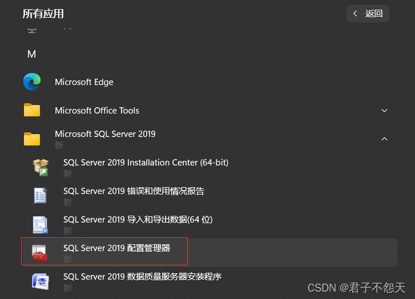Open the Microsoft Edge browser icon
This screenshot has width=415, height=299.
coord(32,82)
